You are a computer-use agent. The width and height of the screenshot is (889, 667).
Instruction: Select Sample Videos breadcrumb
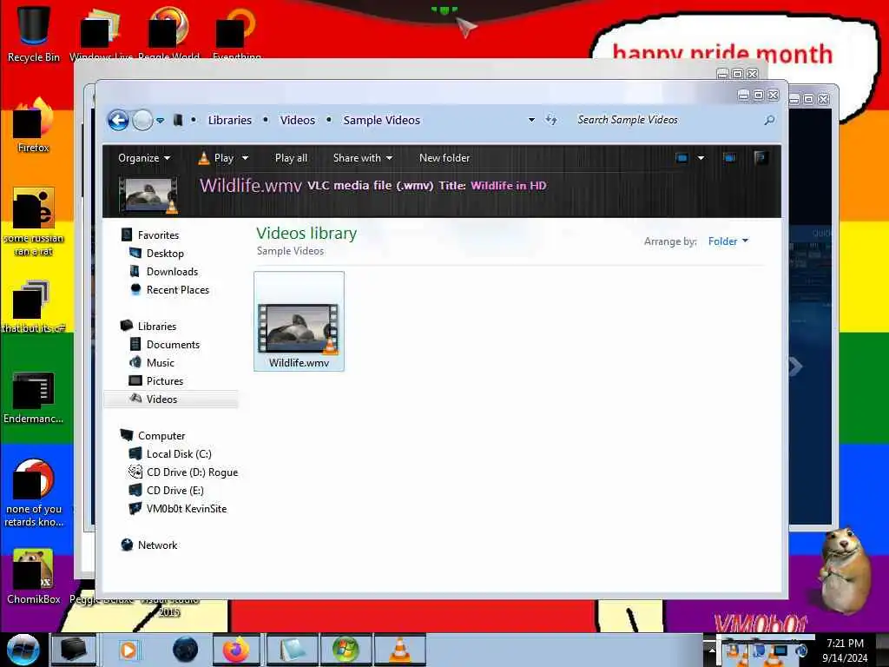[x=382, y=120]
